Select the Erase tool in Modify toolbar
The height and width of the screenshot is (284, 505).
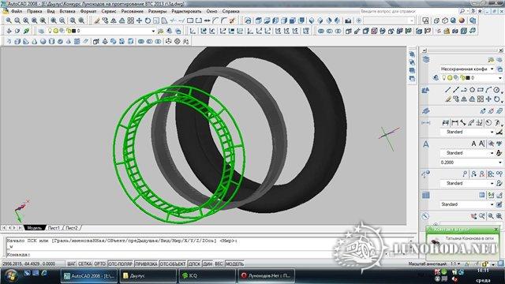pos(97,21)
